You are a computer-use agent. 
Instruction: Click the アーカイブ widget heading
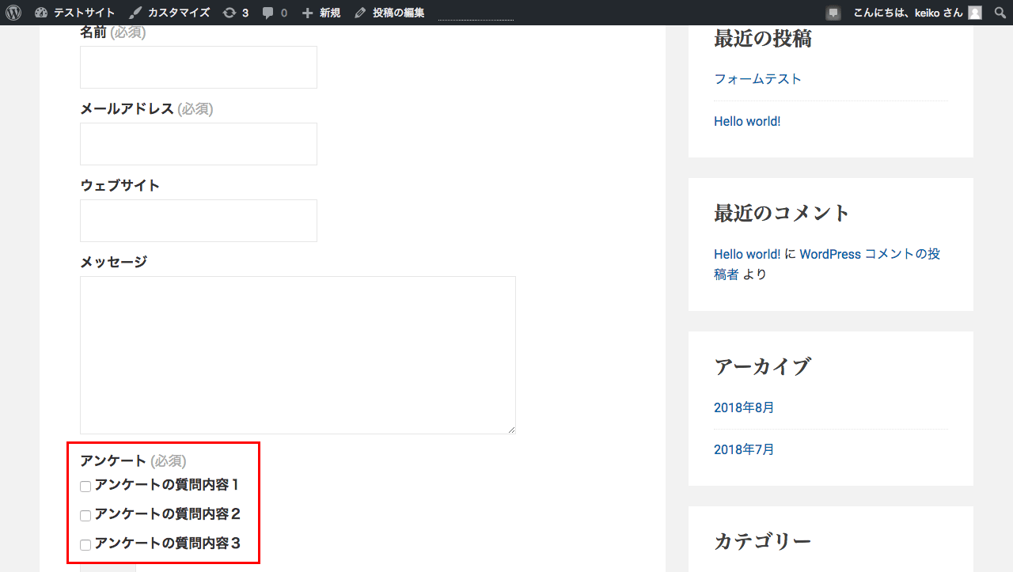pos(763,367)
